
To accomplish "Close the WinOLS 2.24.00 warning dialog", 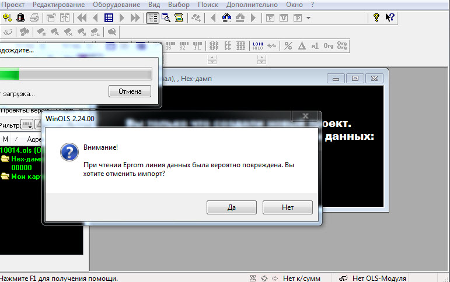I will [x=305, y=116].
